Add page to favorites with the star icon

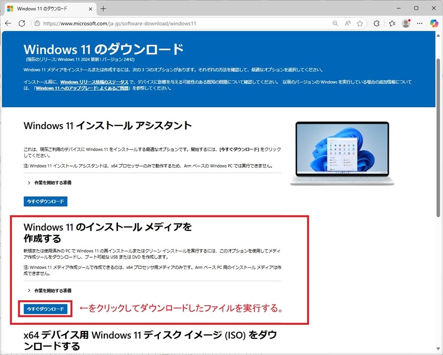pyautogui.click(x=360, y=23)
